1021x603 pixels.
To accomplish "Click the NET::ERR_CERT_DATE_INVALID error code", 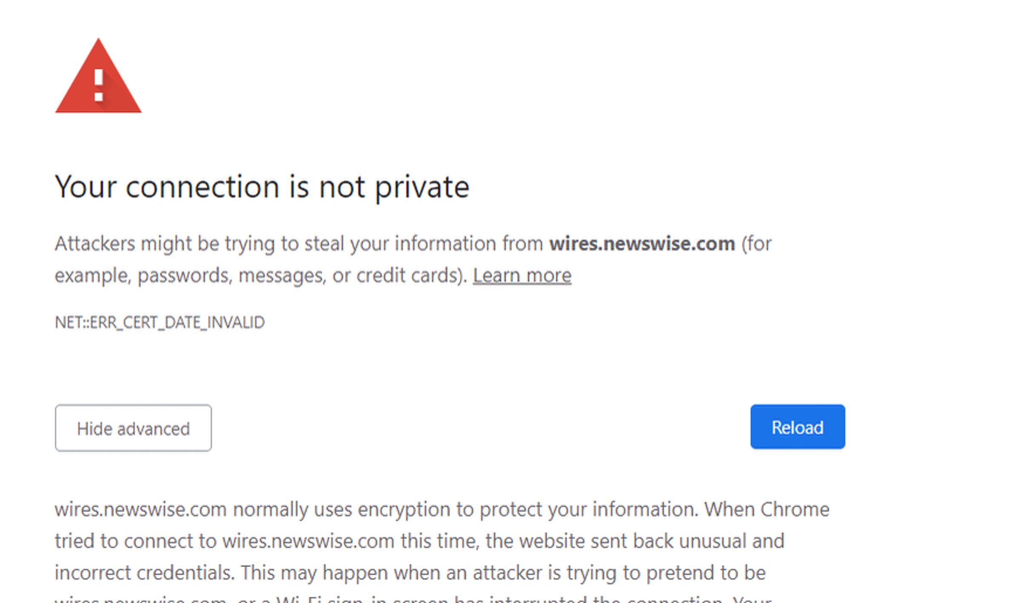I will 160,323.
